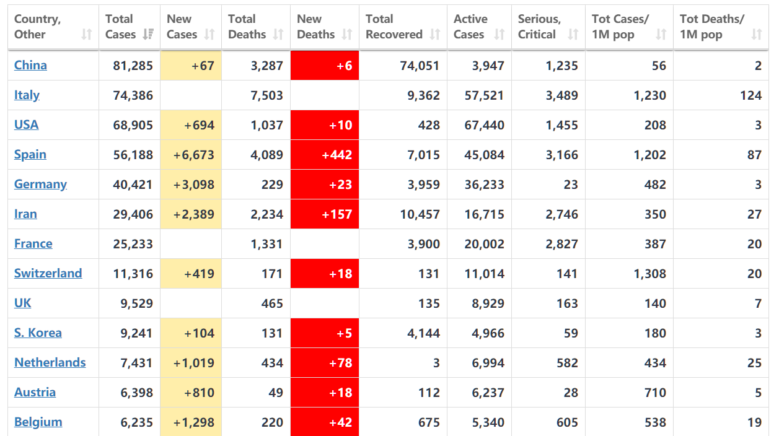Click sort icon next to Total Recovered

pyautogui.click(x=435, y=35)
